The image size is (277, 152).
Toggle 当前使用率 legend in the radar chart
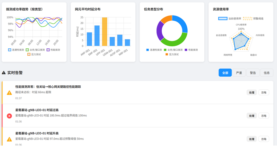(x=230, y=19)
